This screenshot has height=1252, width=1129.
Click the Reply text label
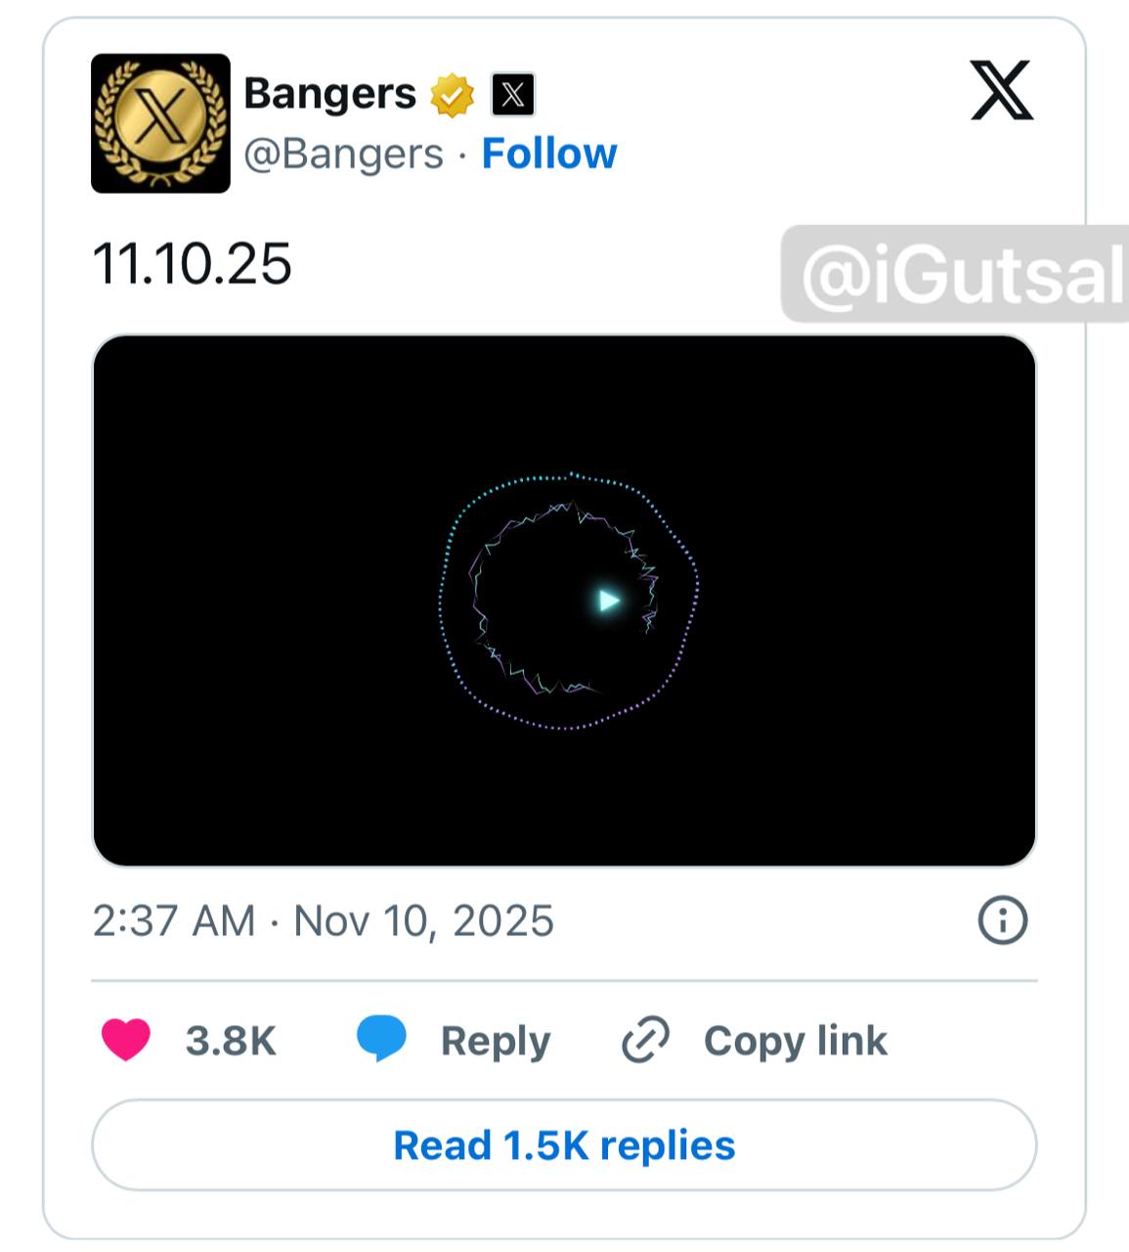(496, 1040)
